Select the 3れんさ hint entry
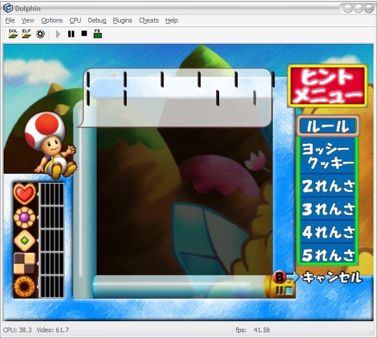377x338 pixels. tap(328, 209)
